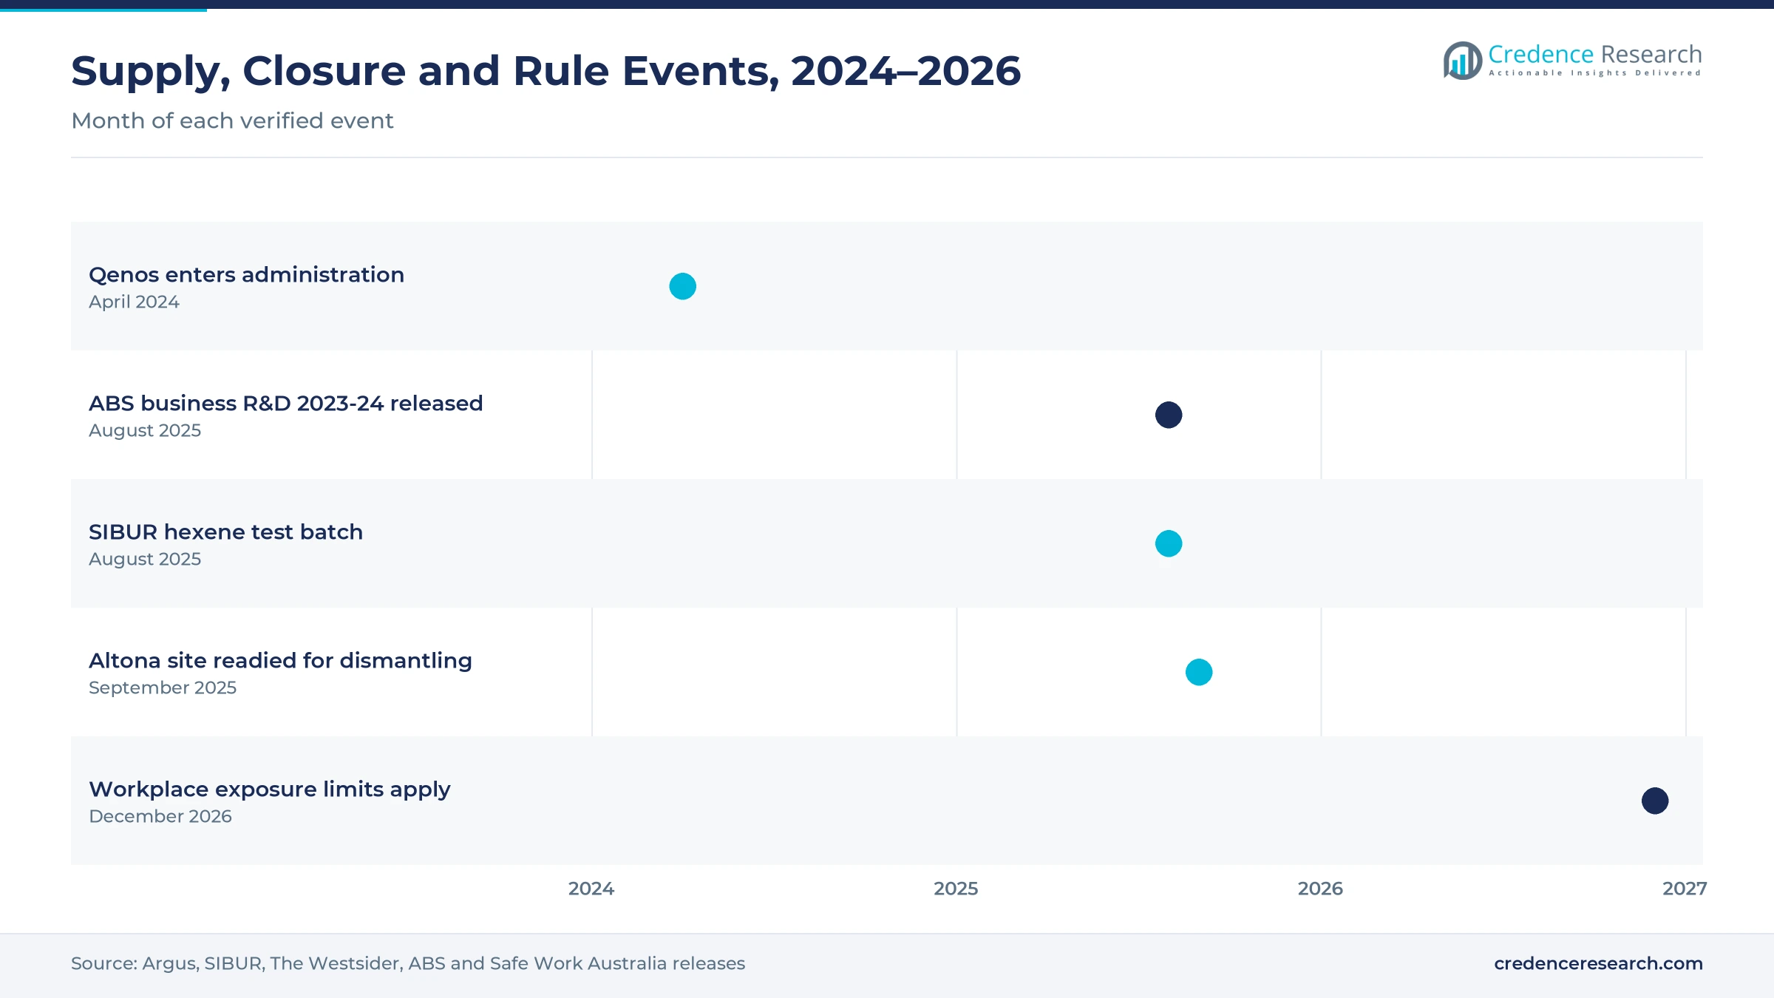
Task: Open the credenceresearch.com link
Action: [x=1598, y=963]
